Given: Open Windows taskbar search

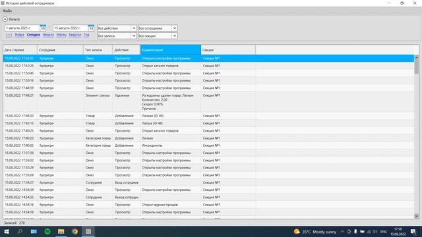Looking at the screenshot, I should (x=20, y=232).
